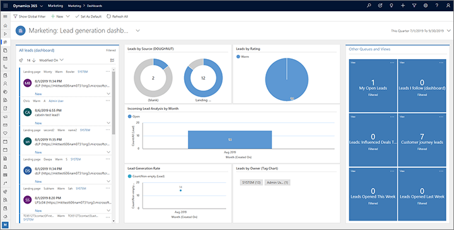Viewport: 454px width, 230px height.
Task: Go to Home icon in sidebar
Action: (5, 25)
